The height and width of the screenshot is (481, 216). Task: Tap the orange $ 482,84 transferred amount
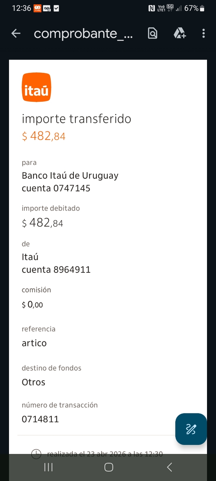44,136
